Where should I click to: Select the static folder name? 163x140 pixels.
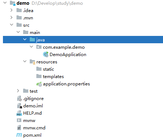point(48,69)
